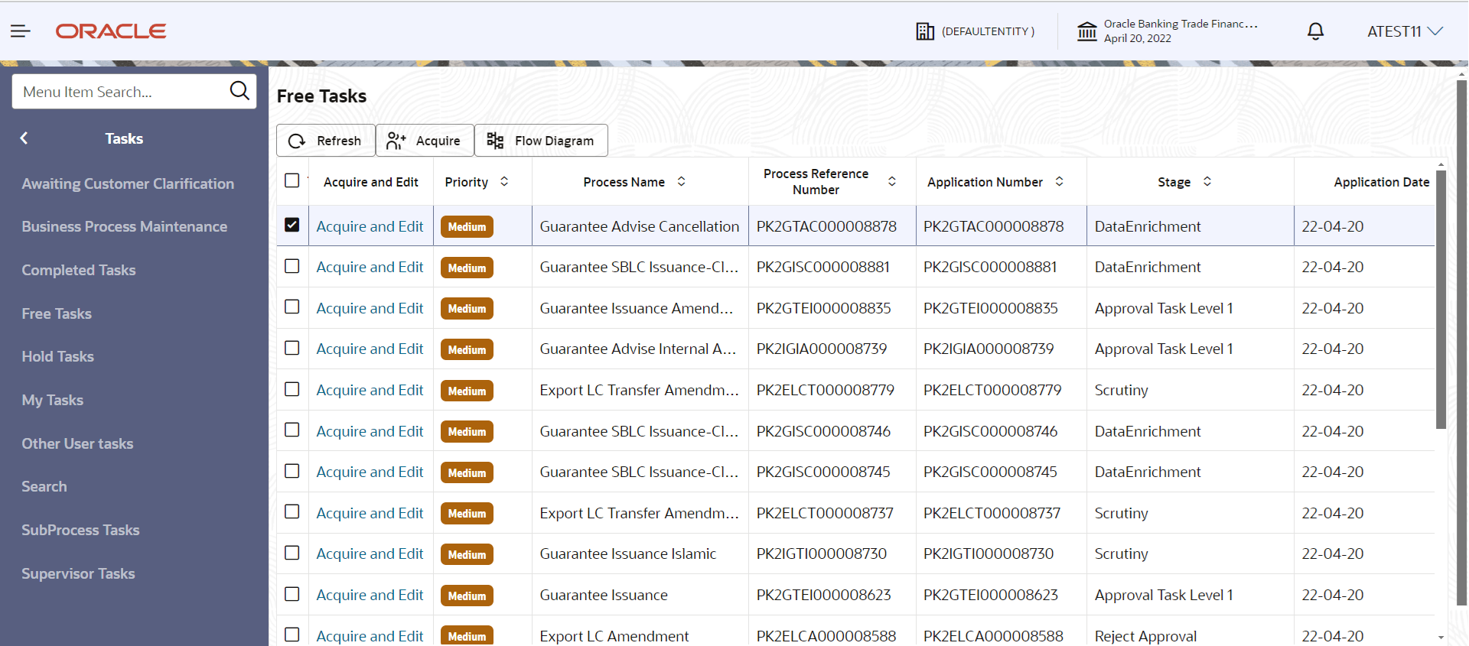Check the PK2GTEI000008835 row checkbox

(292, 307)
